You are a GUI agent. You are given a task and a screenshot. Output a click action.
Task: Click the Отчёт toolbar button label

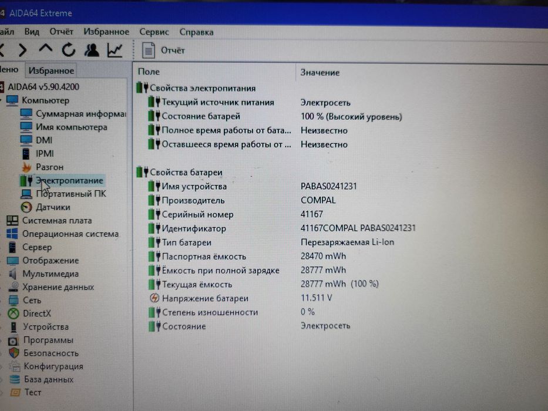point(173,50)
